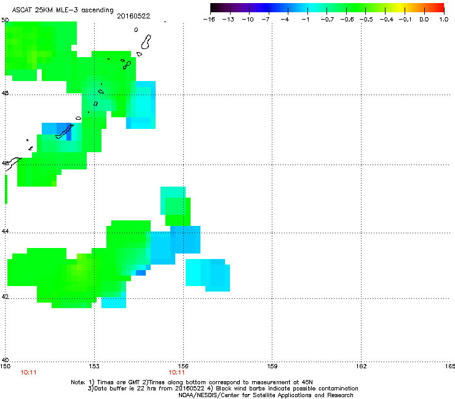Click the isolated cyan data patch near 43N 157E
The height and width of the screenshot is (399, 455).
208,275
